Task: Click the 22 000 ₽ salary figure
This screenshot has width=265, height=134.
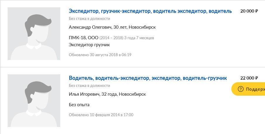Action: (249, 78)
